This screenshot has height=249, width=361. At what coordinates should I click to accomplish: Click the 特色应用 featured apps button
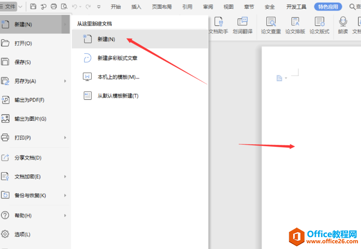[x=328, y=7]
